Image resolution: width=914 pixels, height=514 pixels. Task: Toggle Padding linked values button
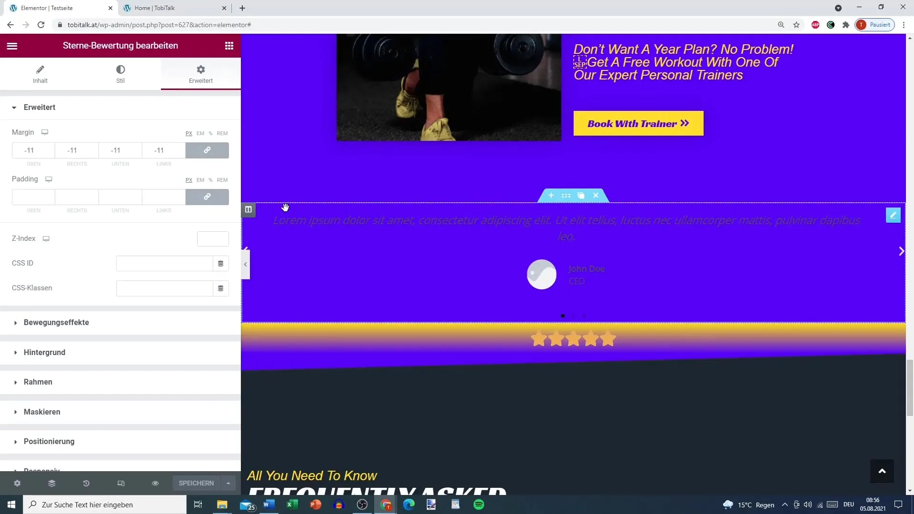coord(207,197)
